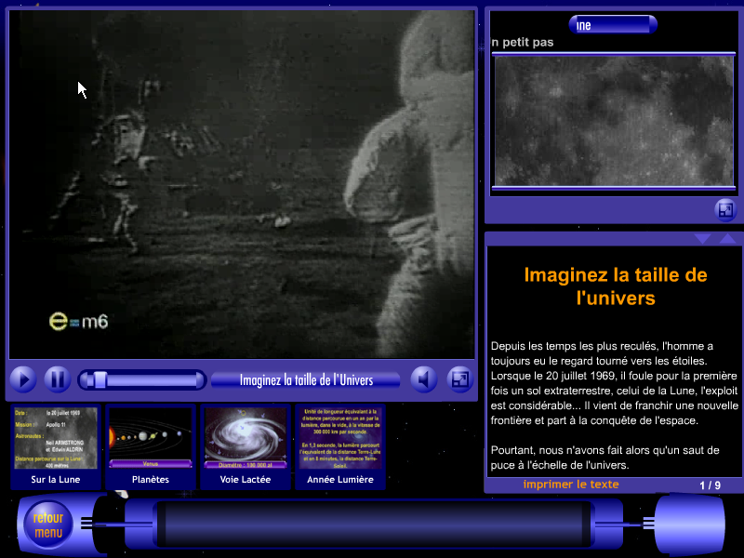
Task: Open the Sur la Lune thumbnail
Action: (x=56, y=446)
